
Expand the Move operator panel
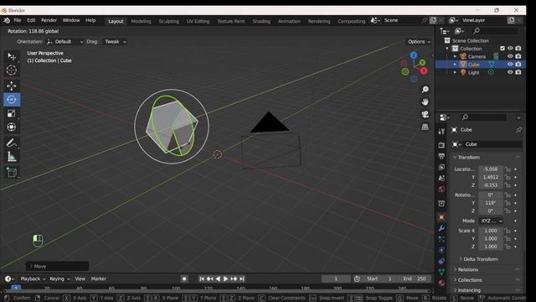point(57,266)
